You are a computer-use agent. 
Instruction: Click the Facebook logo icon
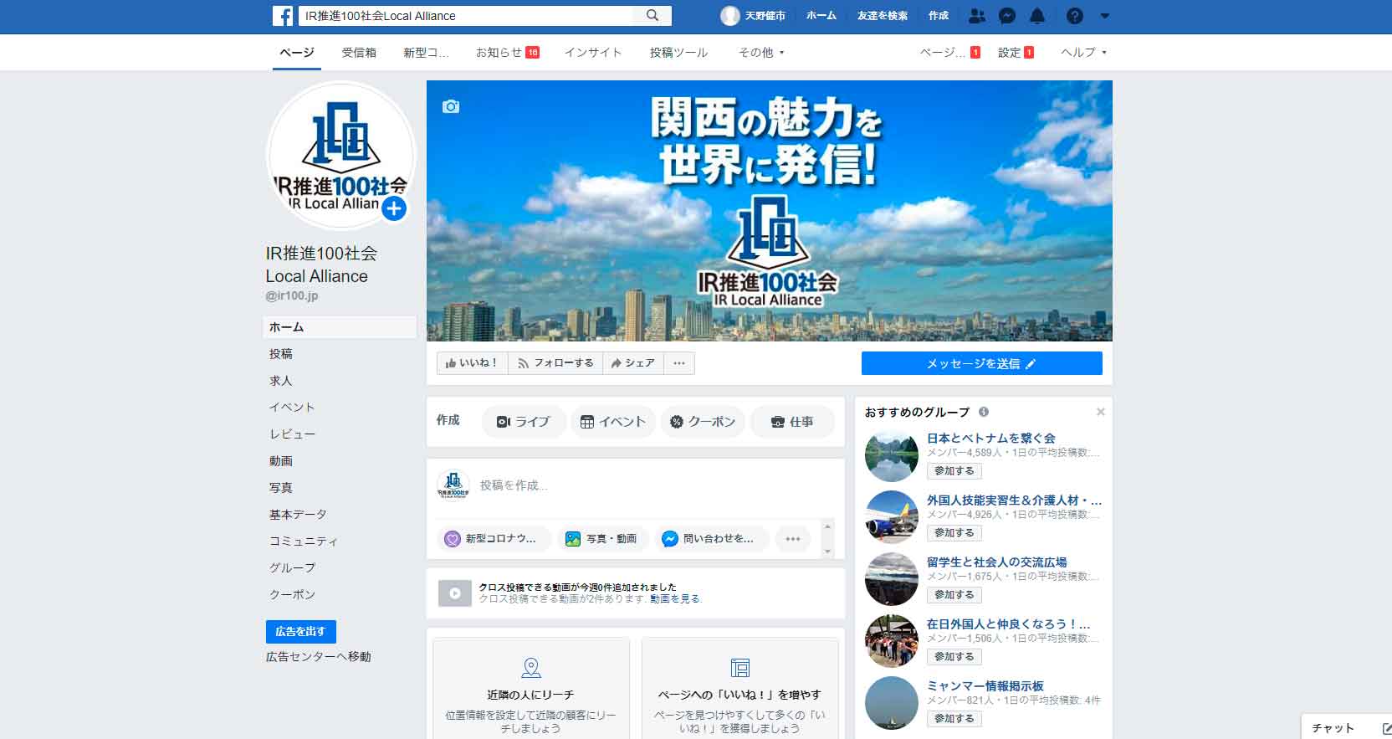[x=283, y=16]
